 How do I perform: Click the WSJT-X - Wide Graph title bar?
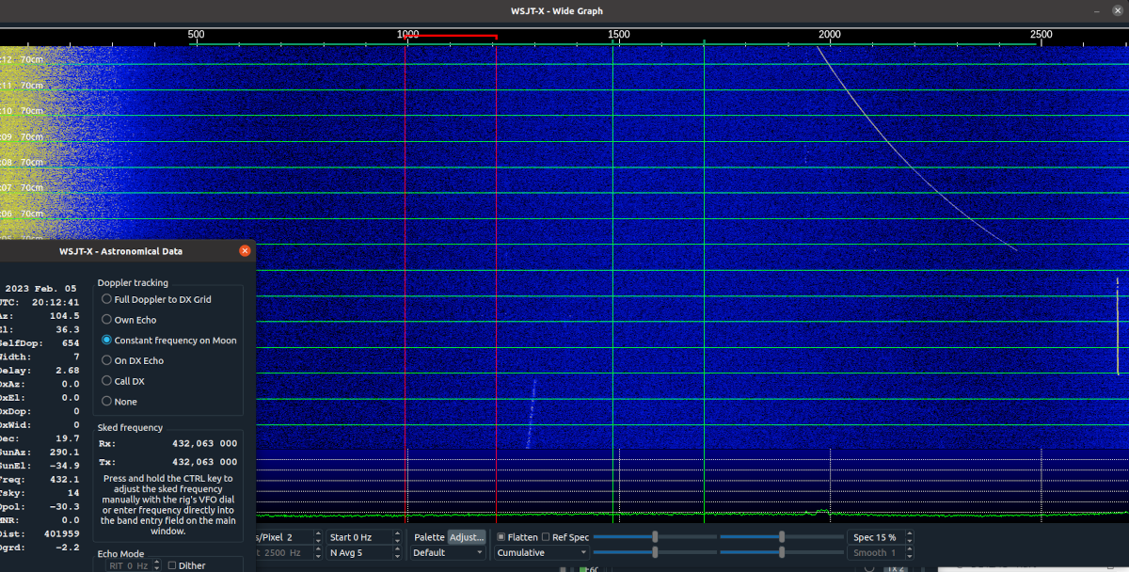[564, 11]
